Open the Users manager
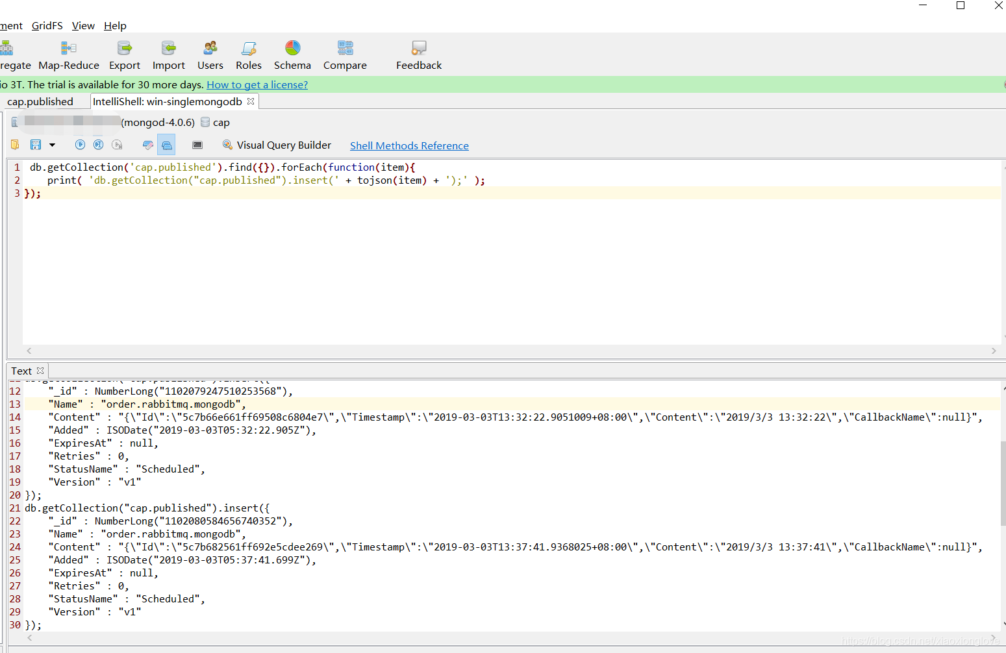This screenshot has height=653, width=1006. tap(210, 55)
